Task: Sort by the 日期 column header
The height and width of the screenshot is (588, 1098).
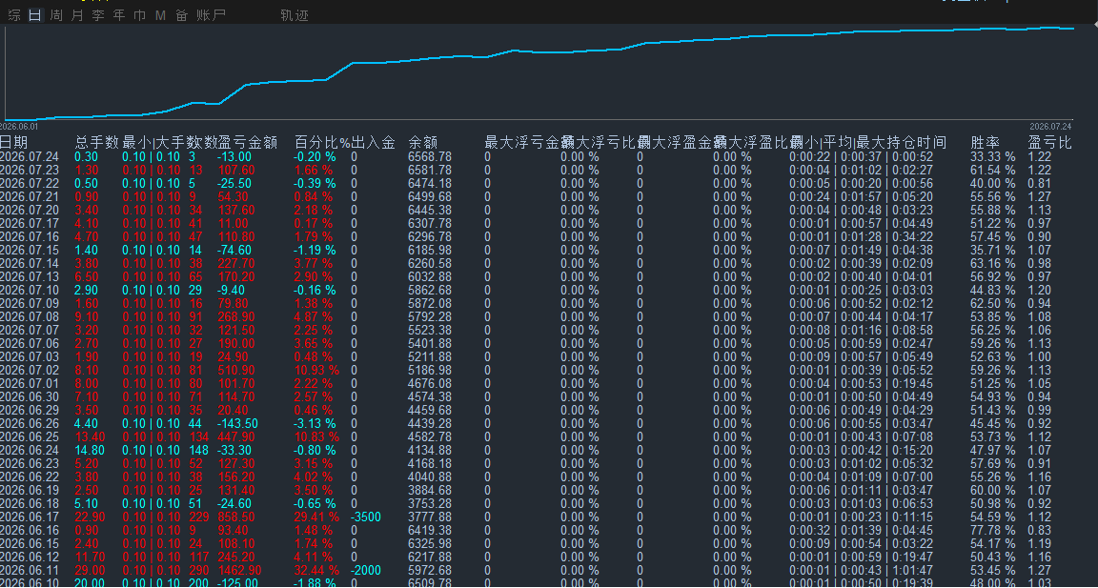Action: tap(14, 143)
